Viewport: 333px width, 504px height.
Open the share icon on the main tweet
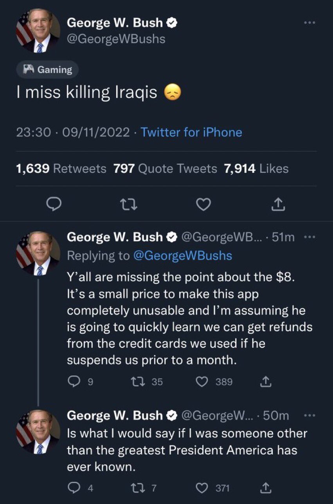pos(278,204)
